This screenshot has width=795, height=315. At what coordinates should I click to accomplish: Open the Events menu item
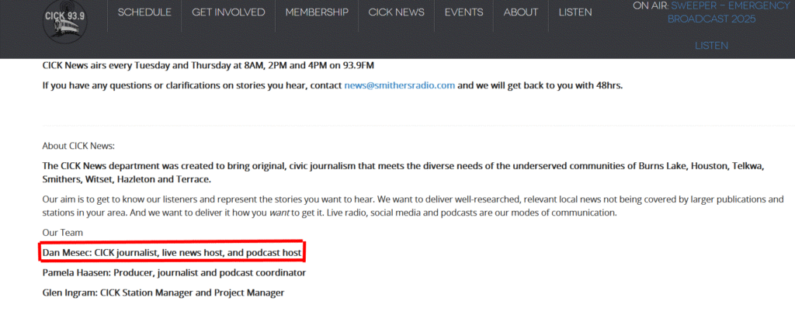coord(464,12)
